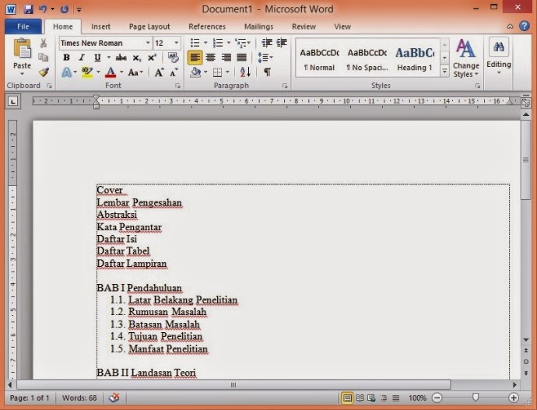Apply red font color
The image size is (537, 410).
(x=111, y=72)
